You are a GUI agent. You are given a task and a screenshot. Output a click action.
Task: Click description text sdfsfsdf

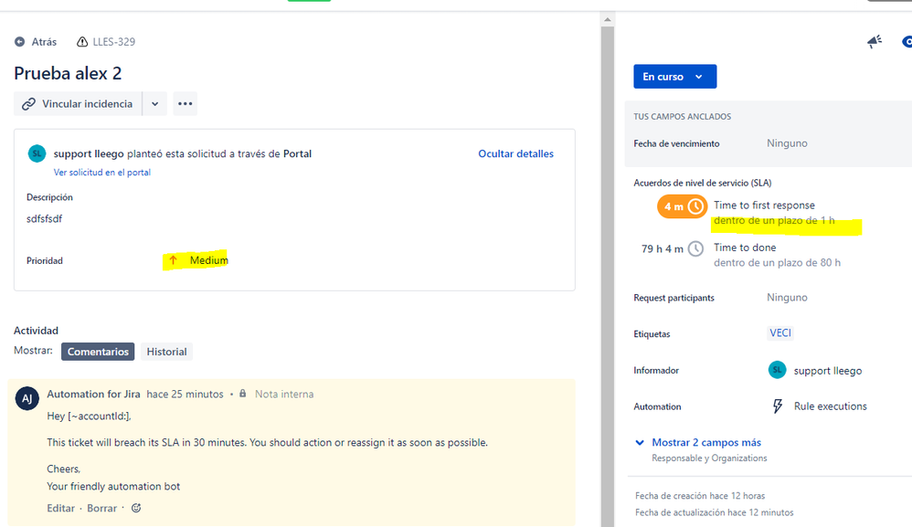point(44,219)
